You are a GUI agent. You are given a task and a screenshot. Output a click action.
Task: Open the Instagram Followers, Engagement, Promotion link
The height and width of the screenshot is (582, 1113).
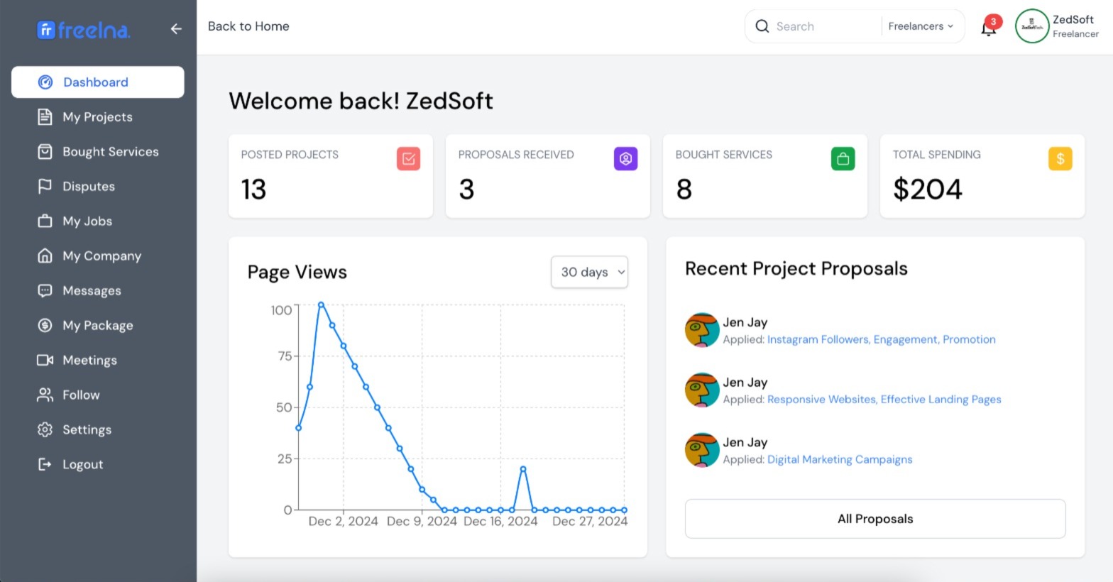(x=881, y=339)
